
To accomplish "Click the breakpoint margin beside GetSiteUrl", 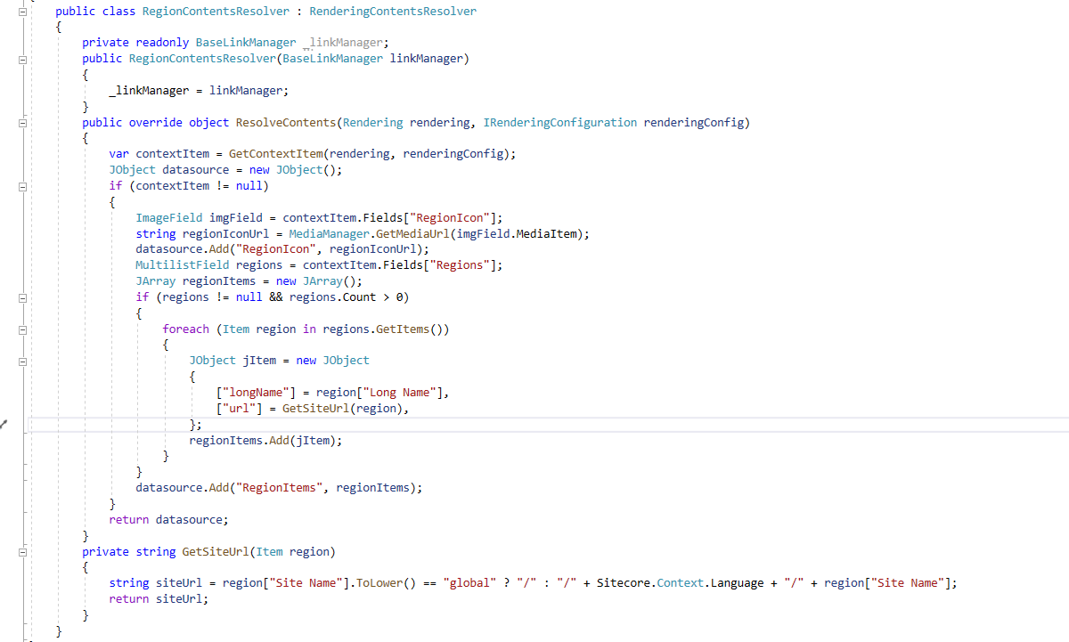I will [x=7, y=551].
